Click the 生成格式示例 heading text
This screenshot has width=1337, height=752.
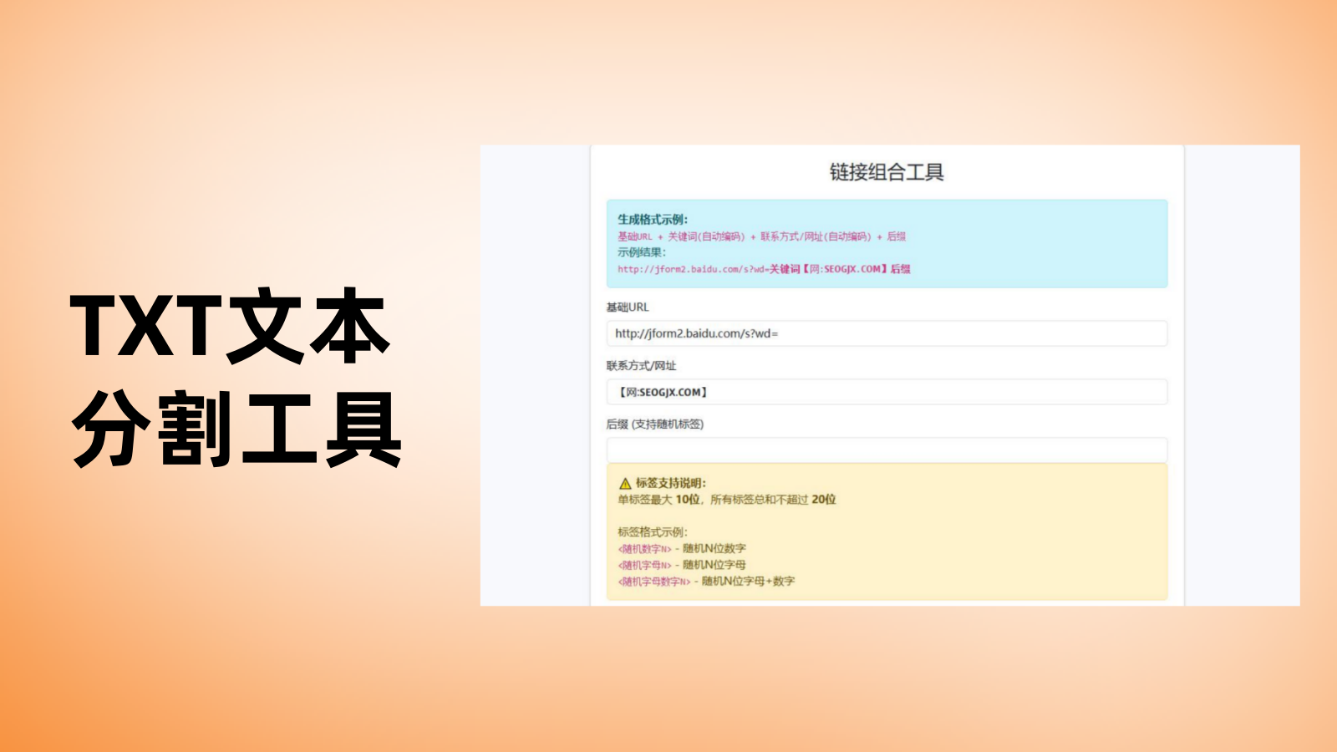[x=653, y=219]
